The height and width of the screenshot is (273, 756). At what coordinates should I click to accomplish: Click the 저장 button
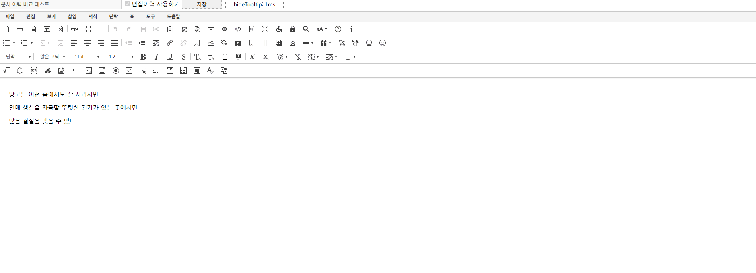point(202,4)
